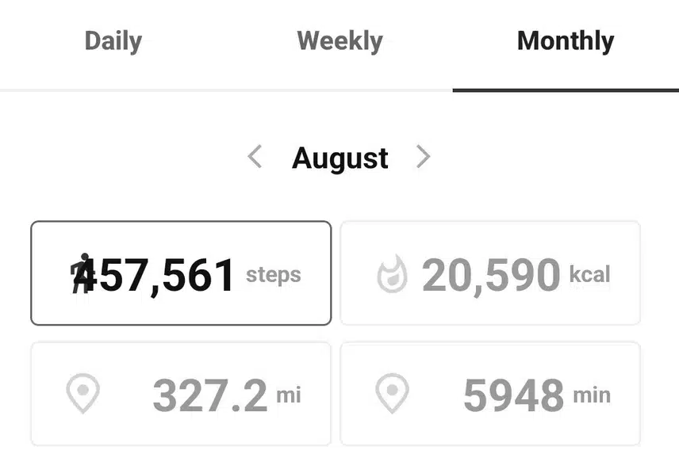Show the 20,590 calories value
Image resolution: width=679 pixels, height=454 pixels.
[x=491, y=275]
